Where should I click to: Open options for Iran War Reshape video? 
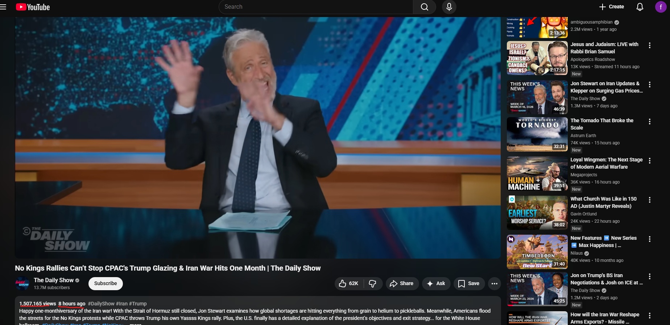pyautogui.click(x=649, y=316)
